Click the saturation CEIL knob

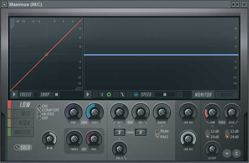coord(94,139)
